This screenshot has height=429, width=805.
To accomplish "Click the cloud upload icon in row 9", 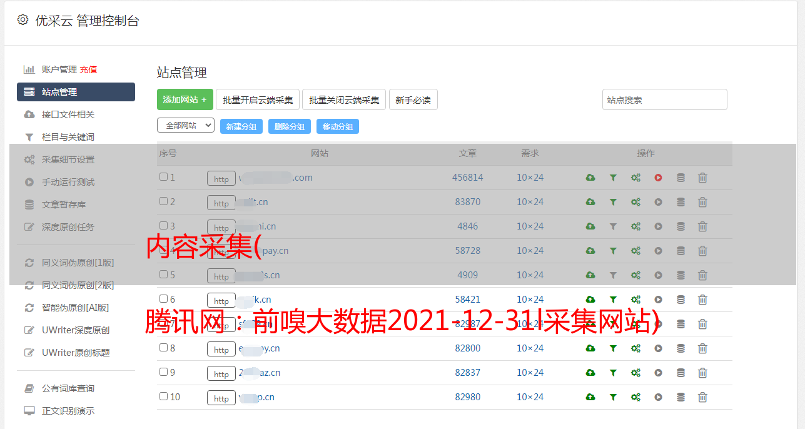I will click(x=590, y=373).
